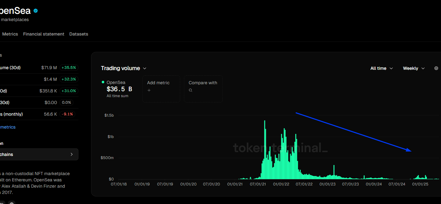
Task: Click the Compare with card
Action: tap(203, 89)
